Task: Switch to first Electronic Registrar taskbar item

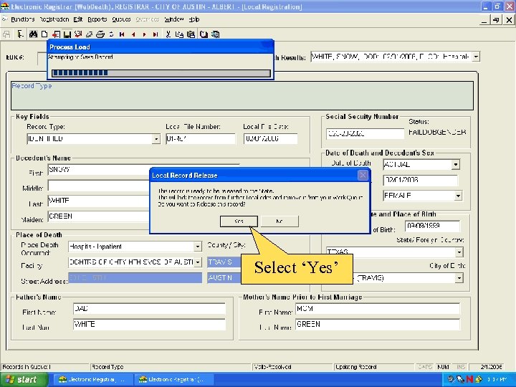Action: click(92, 380)
